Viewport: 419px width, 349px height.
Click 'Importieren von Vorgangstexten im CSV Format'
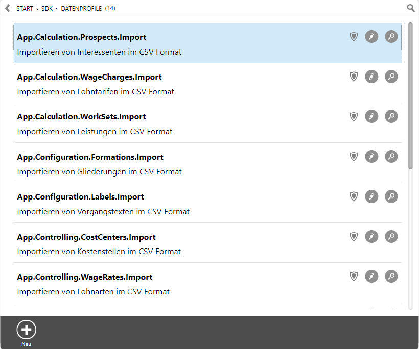tap(103, 212)
